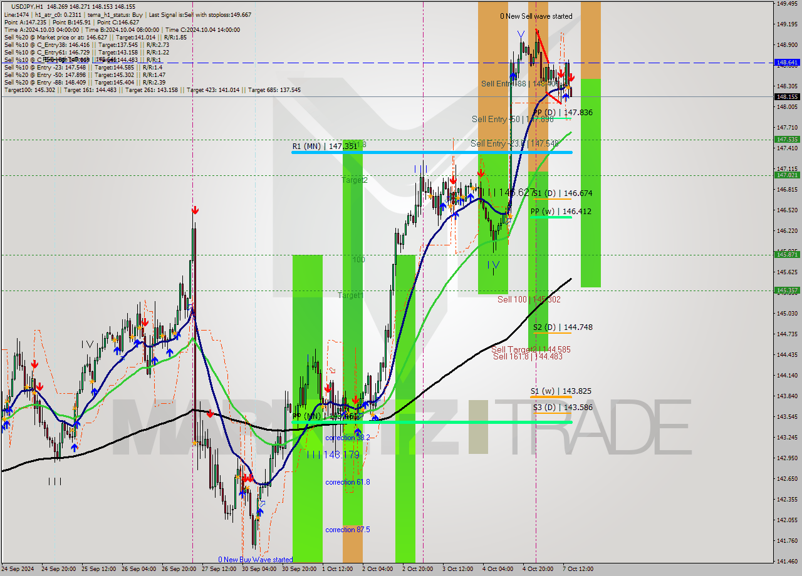The width and height of the screenshot is (802, 576).
Task: Click the 'Sell Entry -50 | 147.898' chart label
Action: click(513, 119)
